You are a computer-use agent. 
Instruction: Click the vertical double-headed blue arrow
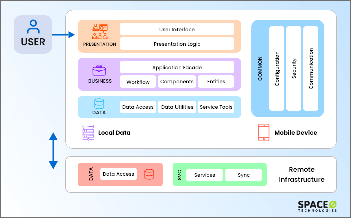tap(53, 151)
